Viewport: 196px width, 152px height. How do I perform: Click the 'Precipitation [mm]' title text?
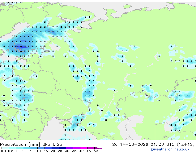20,145
